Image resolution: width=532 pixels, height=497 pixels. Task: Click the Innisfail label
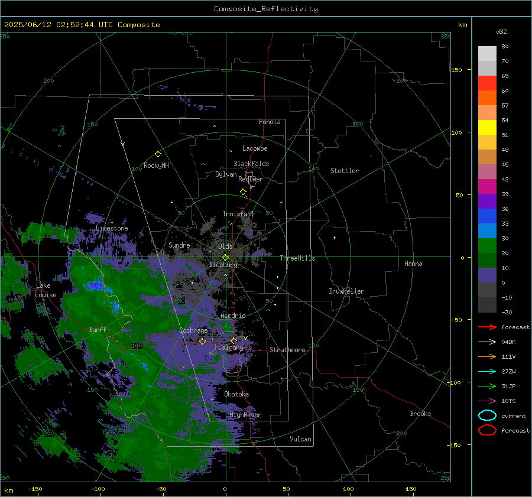(238, 214)
